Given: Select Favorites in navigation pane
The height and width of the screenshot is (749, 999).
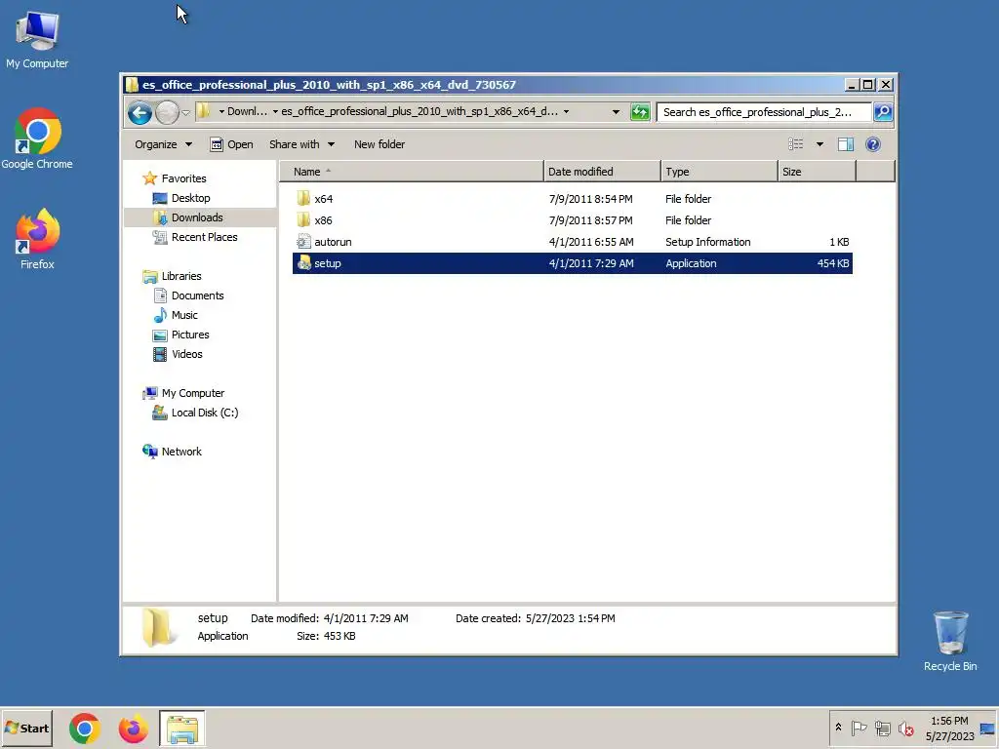Looking at the screenshot, I should tap(183, 178).
